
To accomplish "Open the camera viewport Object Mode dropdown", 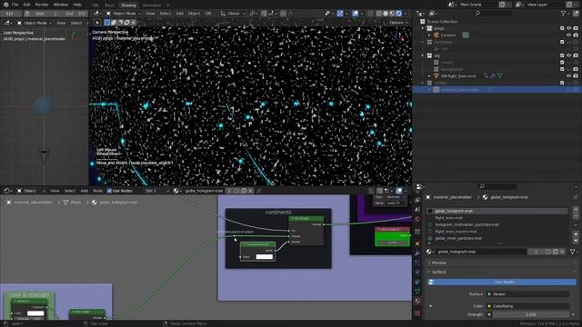I will coord(124,14).
